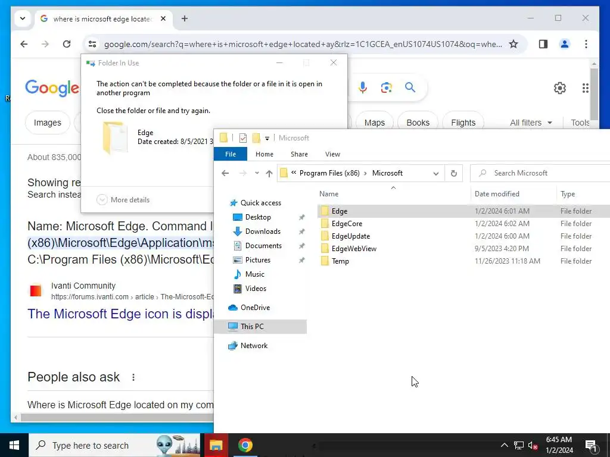This screenshot has height=457, width=610.
Task: Bookmark this page with star icon
Action: click(x=513, y=44)
